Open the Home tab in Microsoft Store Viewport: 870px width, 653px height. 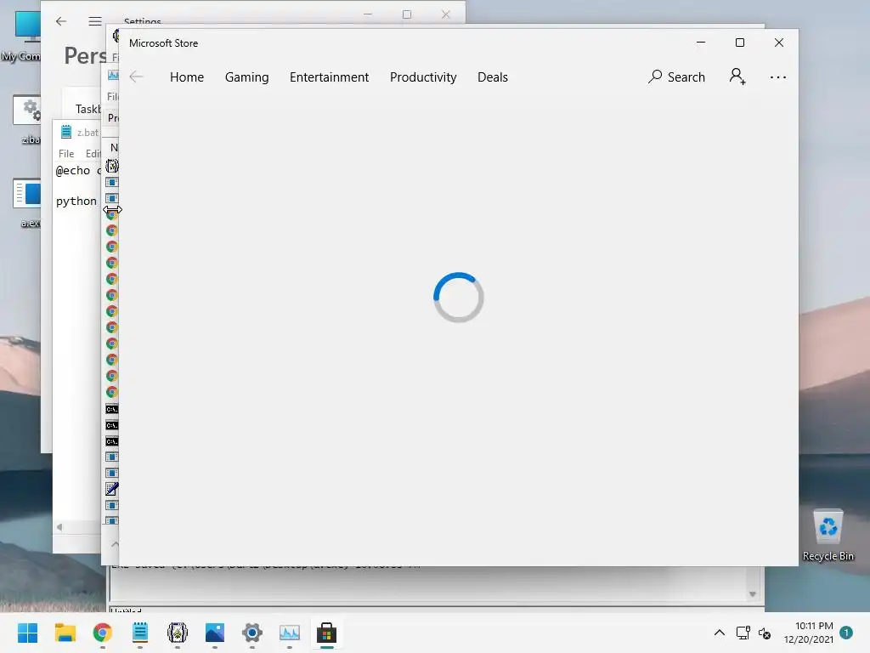pos(186,77)
